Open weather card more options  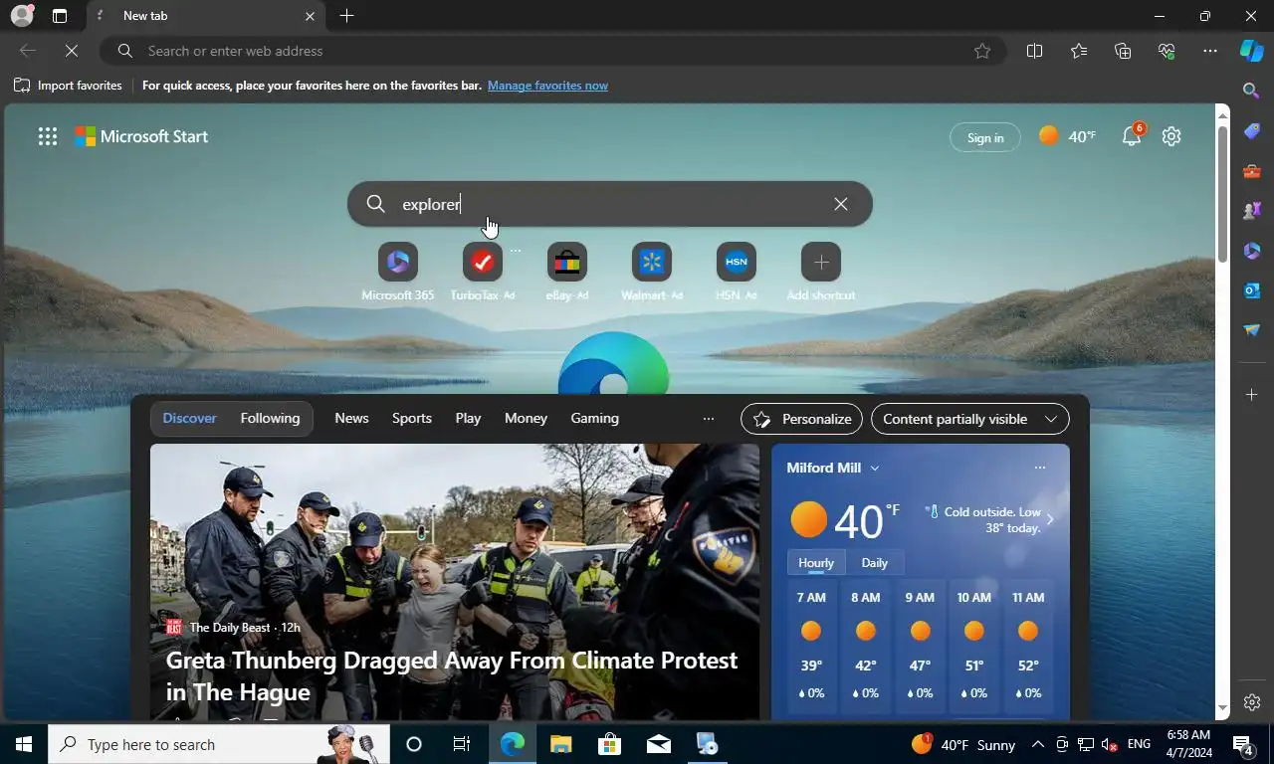click(1039, 468)
